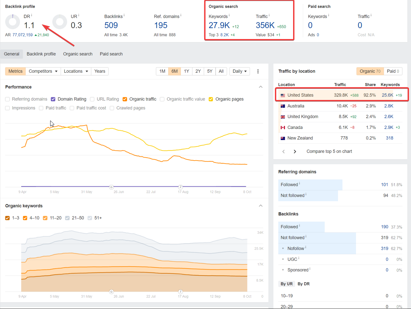This screenshot has height=309, width=411.
Task: Switch to the General tab
Action: tap(11, 54)
